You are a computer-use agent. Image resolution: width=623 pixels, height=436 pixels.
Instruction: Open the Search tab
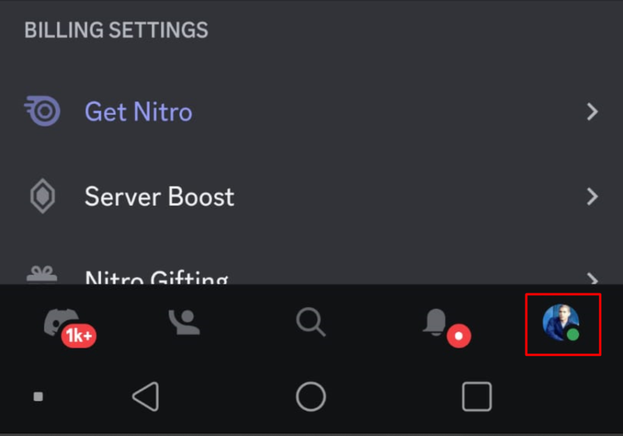click(311, 322)
